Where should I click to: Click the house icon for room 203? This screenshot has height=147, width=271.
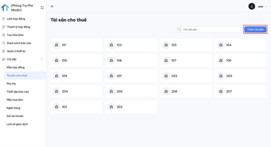221,76
